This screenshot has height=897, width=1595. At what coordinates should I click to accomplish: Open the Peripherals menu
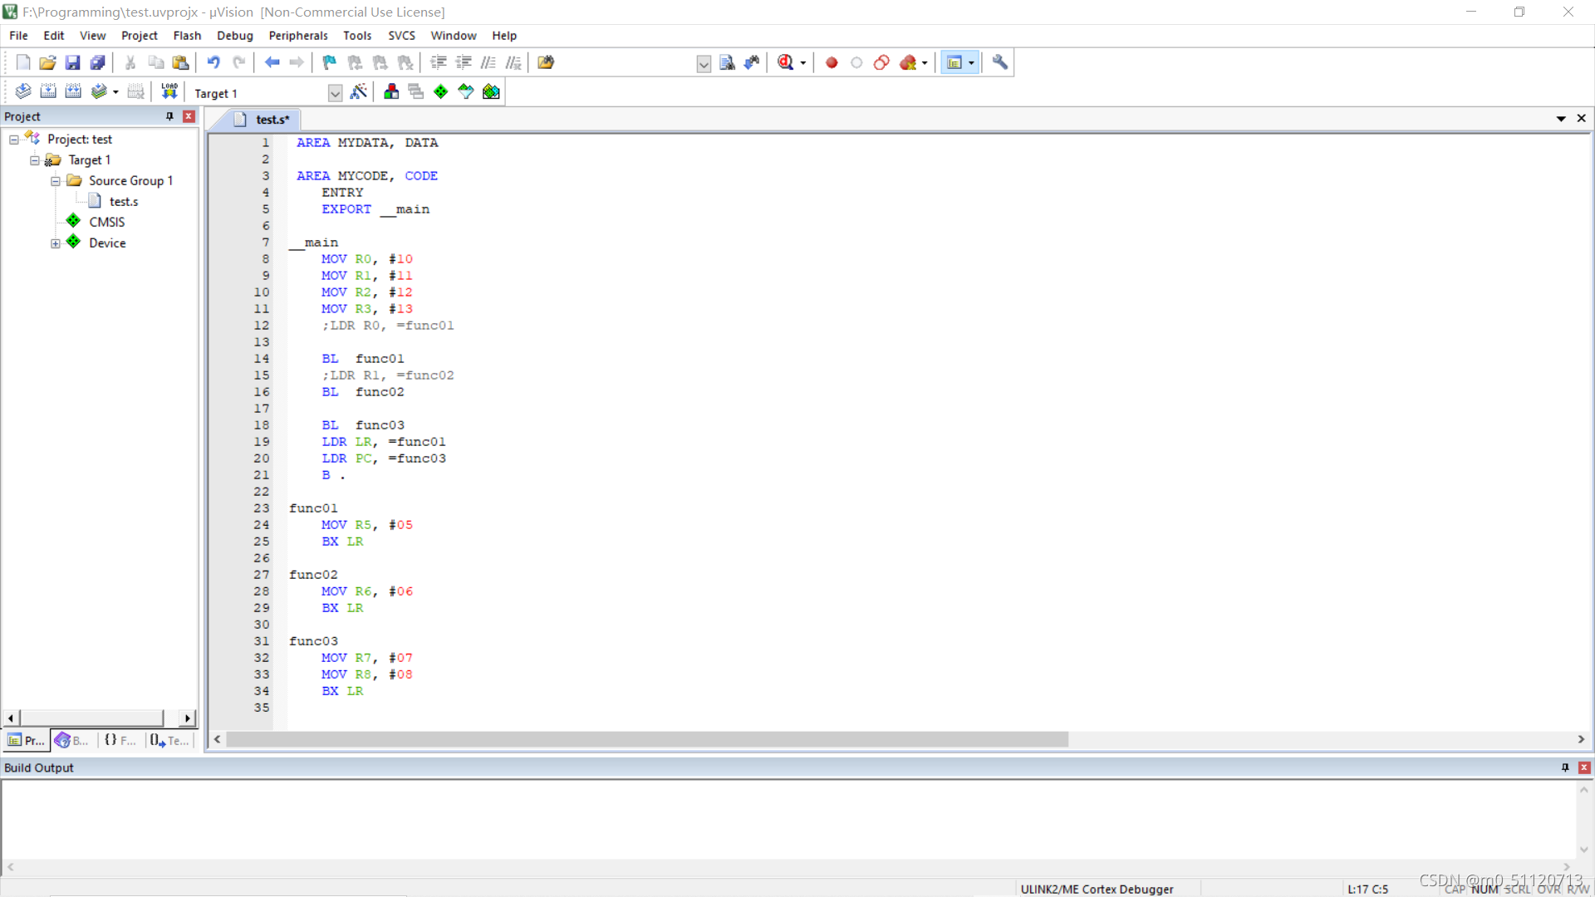pyautogui.click(x=297, y=36)
